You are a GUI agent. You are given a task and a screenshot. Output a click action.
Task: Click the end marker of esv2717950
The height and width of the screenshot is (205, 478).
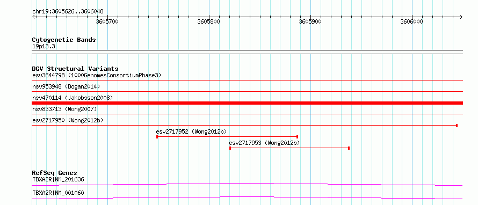tap(457, 126)
